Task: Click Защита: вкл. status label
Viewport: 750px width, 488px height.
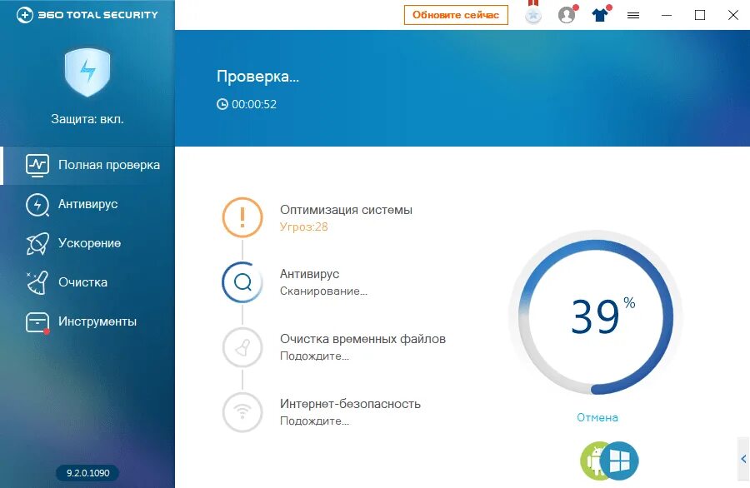Action: pyautogui.click(x=87, y=119)
